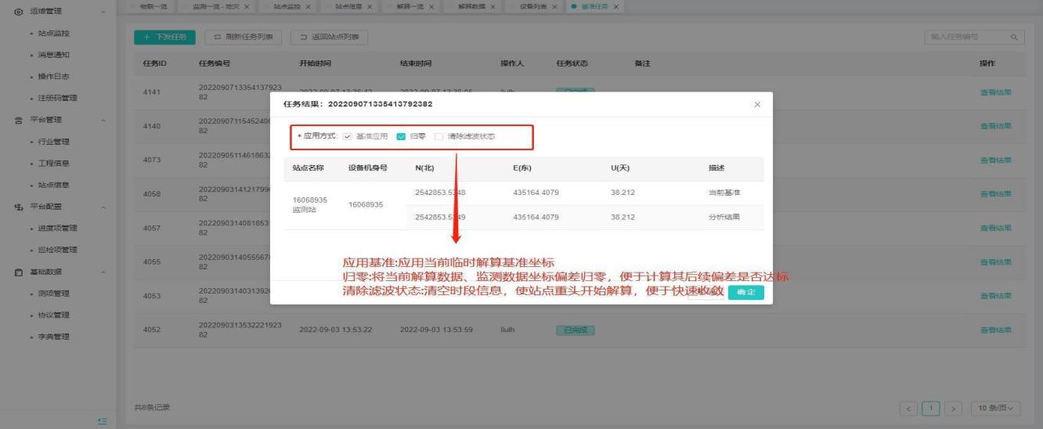Uncheck the 归零 checkbox
Screen dimensions: 1043x429
401,136
